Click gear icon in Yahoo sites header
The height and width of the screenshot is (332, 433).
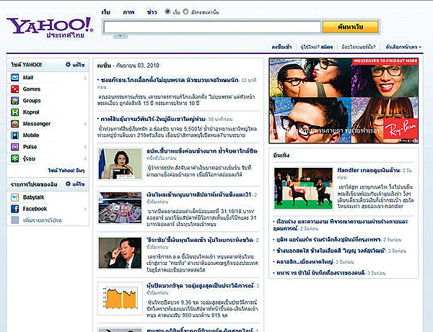tap(68, 65)
